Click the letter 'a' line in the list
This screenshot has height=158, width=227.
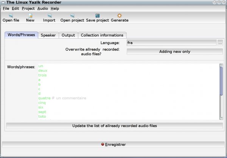point(39,80)
